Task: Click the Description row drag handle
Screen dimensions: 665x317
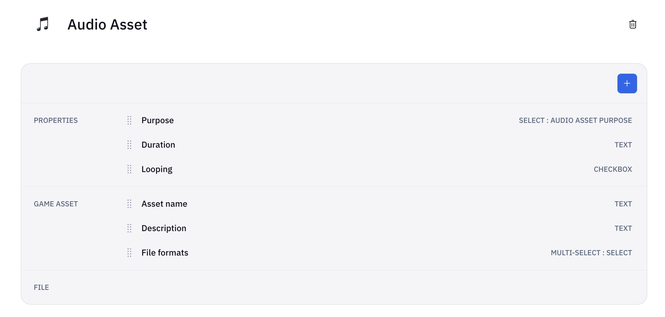Action: [129, 228]
